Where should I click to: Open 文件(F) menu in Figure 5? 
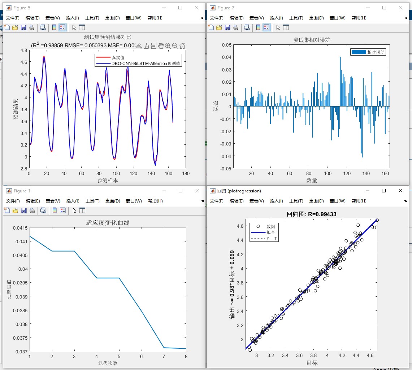[13, 18]
